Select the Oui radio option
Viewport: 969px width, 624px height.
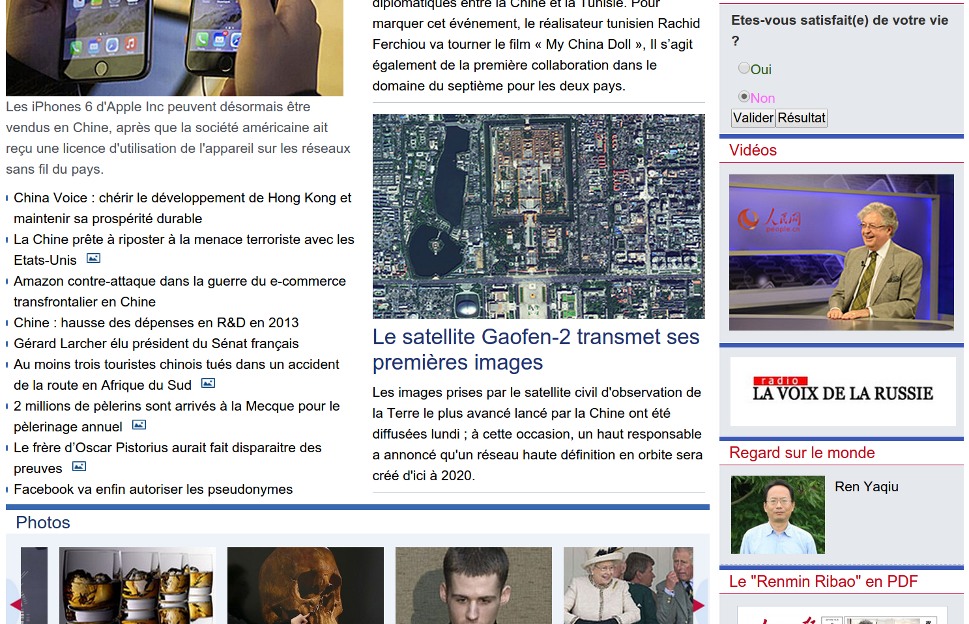pyautogui.click(x=744, y=68)
